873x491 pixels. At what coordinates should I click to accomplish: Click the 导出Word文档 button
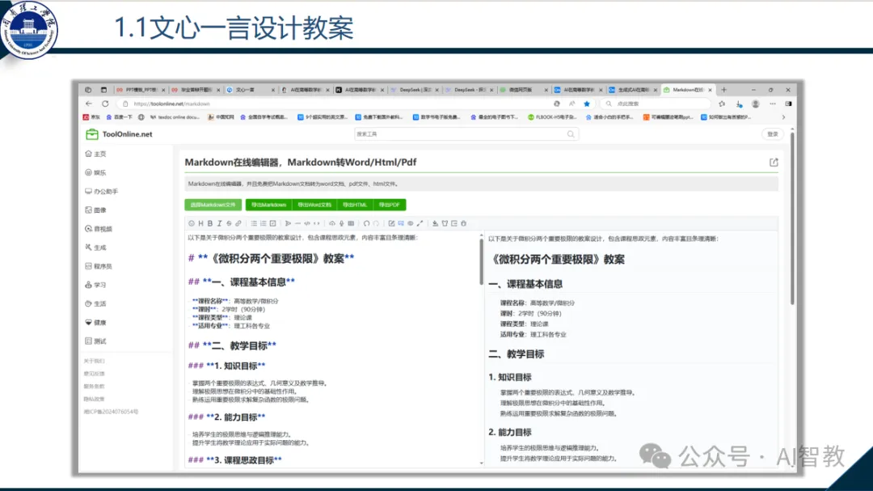click(x=314, y=205)
